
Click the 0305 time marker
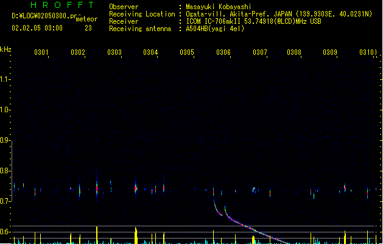click(x=187, y=52)
